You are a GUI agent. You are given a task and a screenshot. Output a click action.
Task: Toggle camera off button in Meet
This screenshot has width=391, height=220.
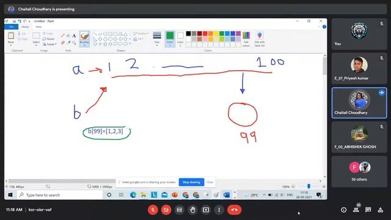point(166,210)
